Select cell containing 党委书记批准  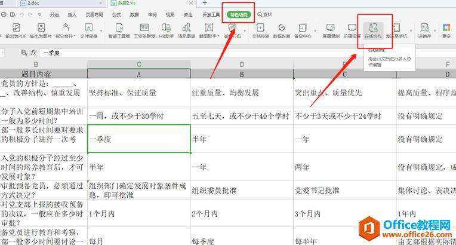coord(345,190)
